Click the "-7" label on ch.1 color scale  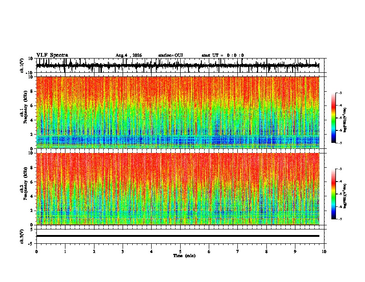pyautogui.click(x=340, y=143)
